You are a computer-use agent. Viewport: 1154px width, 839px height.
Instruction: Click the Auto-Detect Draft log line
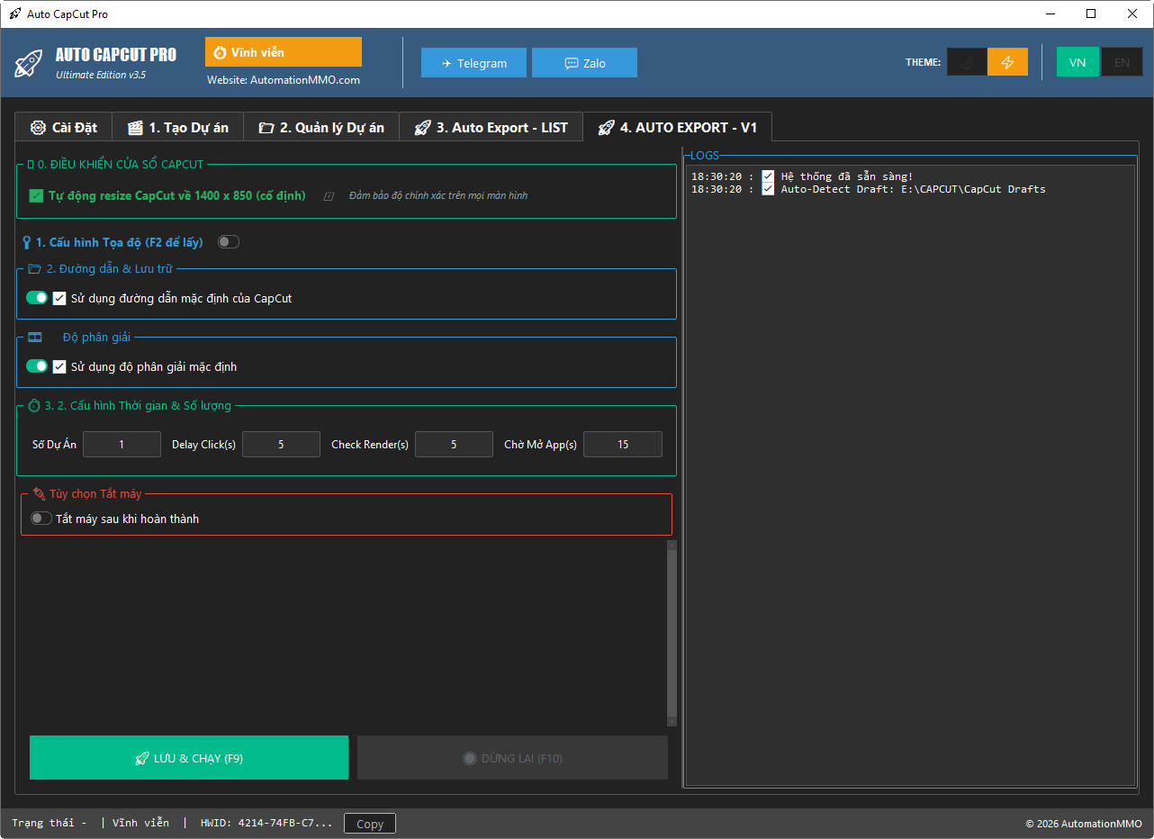pyautogui.click(x=868, y=189)
